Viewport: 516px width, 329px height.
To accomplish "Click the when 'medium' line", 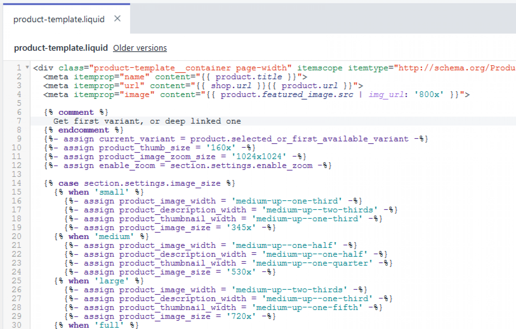I will [x=101, y=237].
